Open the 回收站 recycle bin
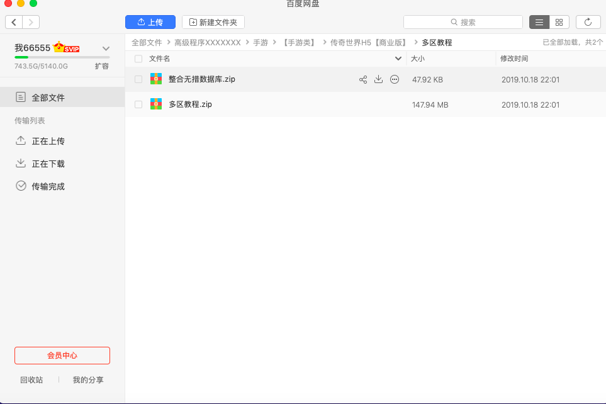The height and width of the screenshot is (404, 606). click(31, 380)
